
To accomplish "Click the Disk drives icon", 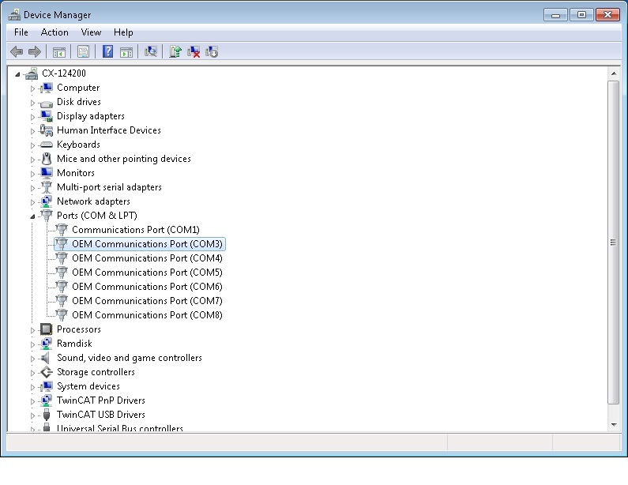I will point(47,103).
